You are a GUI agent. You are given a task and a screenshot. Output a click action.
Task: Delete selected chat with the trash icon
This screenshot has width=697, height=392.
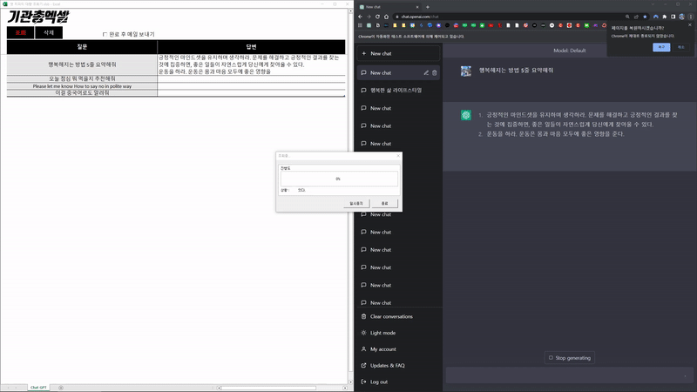pos(434,73)
